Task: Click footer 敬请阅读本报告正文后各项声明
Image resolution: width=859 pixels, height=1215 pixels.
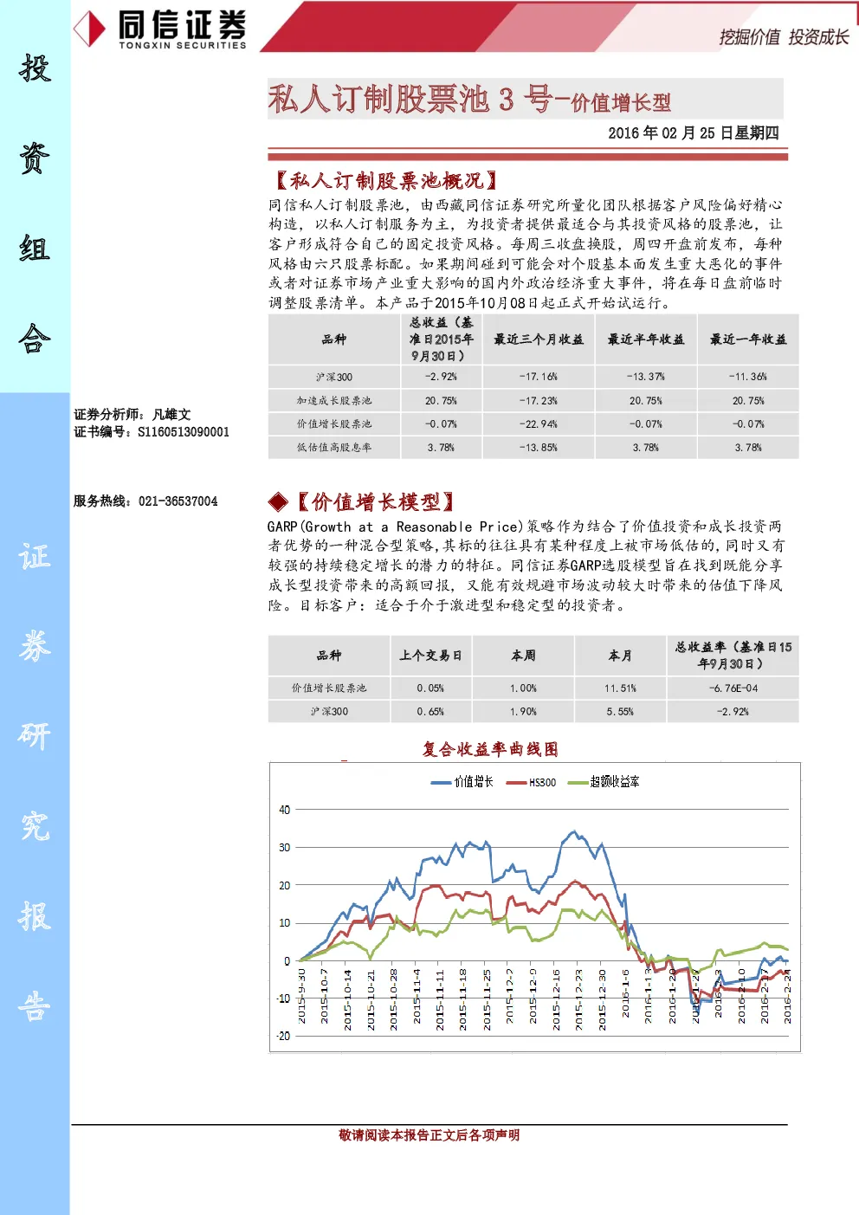Action: click(429, 1135)
